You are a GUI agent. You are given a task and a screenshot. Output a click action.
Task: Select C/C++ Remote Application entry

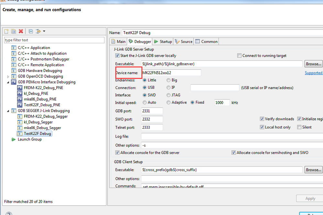[x=41, y=65]
